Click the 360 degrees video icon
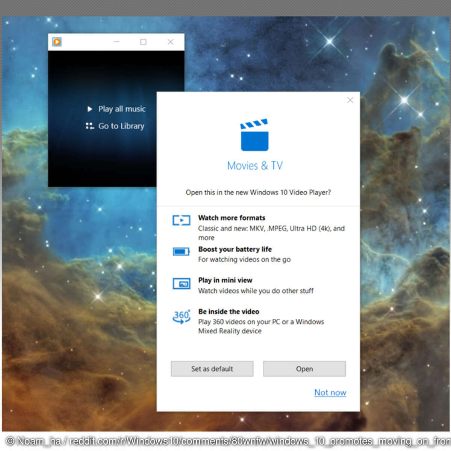Screen dimensions: 451x451 pyautogui.click(x=181, y=316)
